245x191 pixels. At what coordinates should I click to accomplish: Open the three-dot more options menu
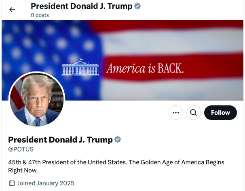click(176, 113)
